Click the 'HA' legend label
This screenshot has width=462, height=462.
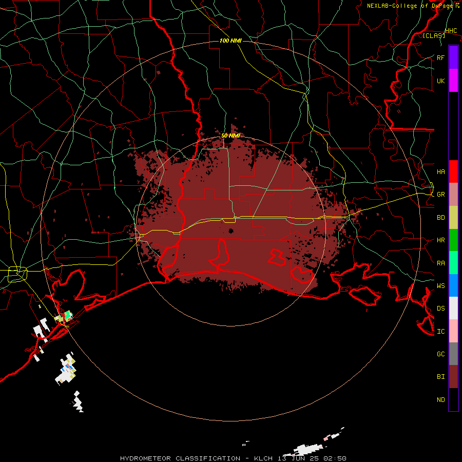(x=440, y=172)
